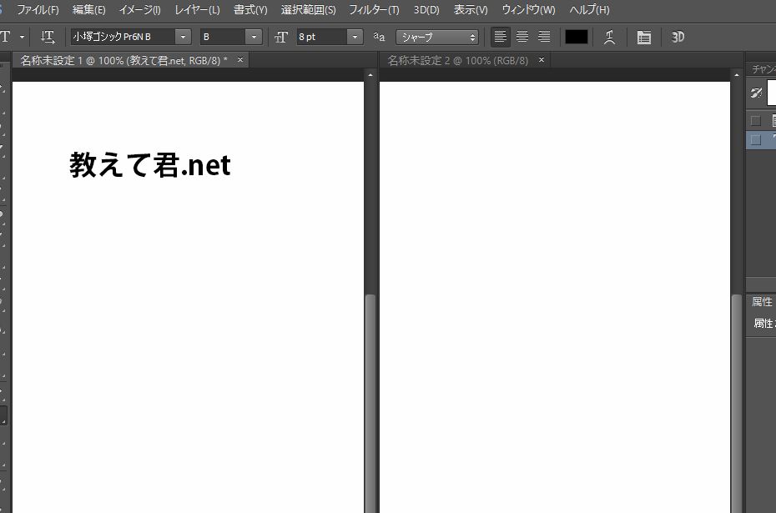Click the font size icon
This screenshot has width=776, height=513.
(x=281, y=37)
